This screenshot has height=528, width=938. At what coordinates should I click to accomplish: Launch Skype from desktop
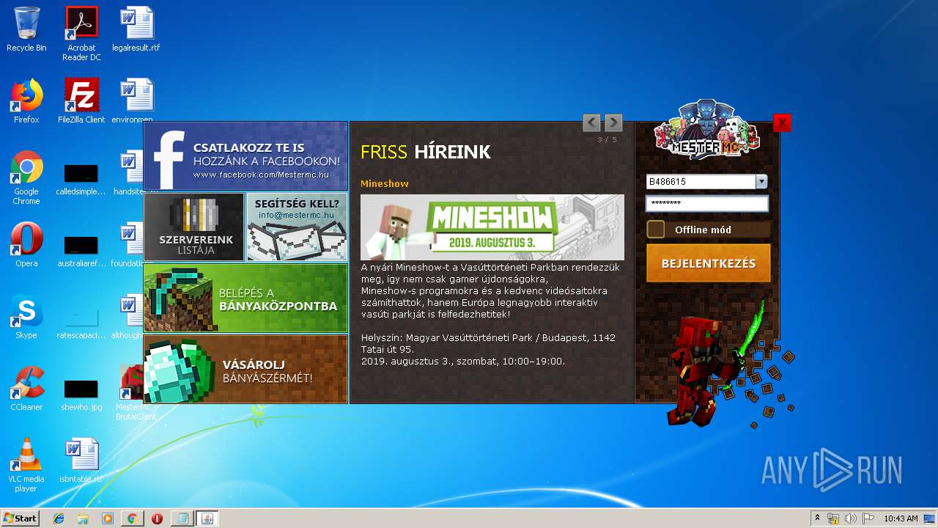[x=26, y=317]
